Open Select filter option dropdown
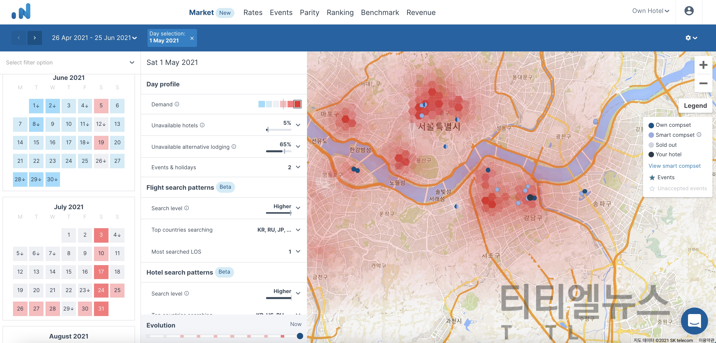Viewport: 716px width, 343px height. pos(70,62)
